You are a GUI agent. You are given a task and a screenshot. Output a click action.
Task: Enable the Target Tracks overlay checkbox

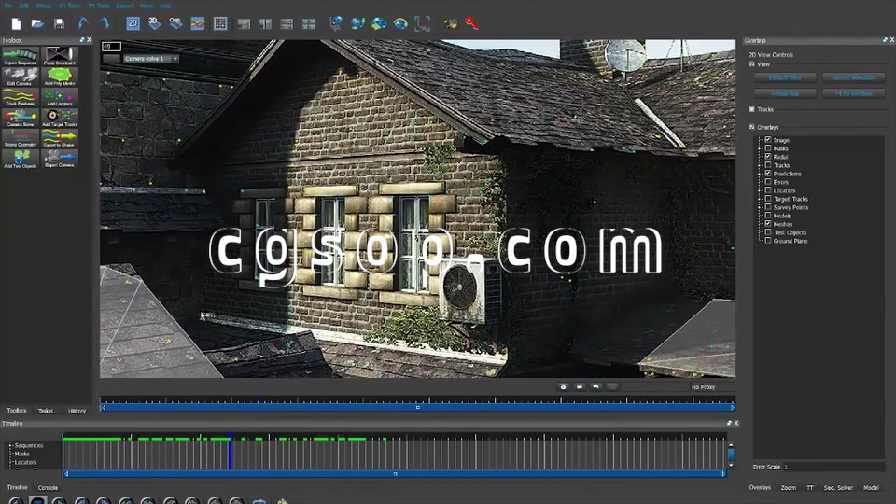tap(768, 199)
